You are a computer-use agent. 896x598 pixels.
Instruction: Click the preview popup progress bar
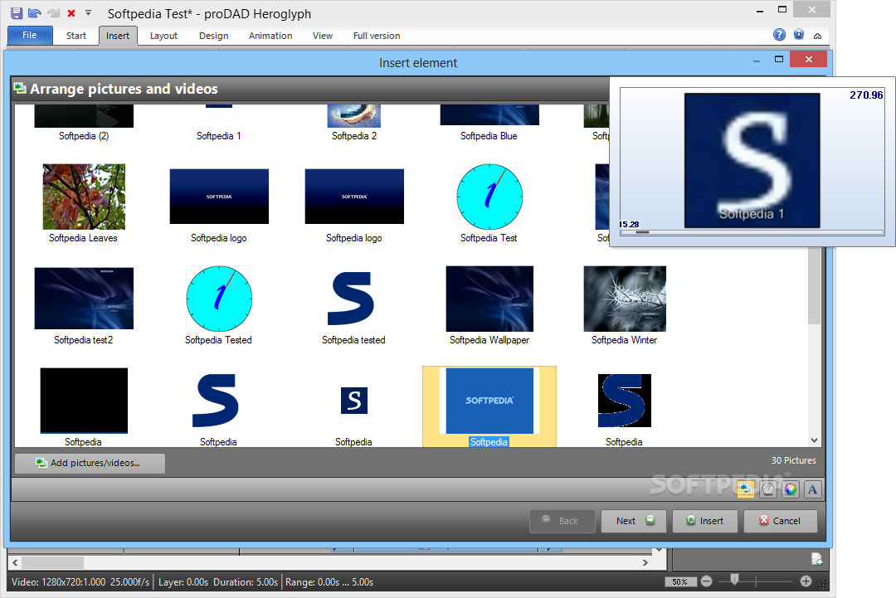[752, 232]
